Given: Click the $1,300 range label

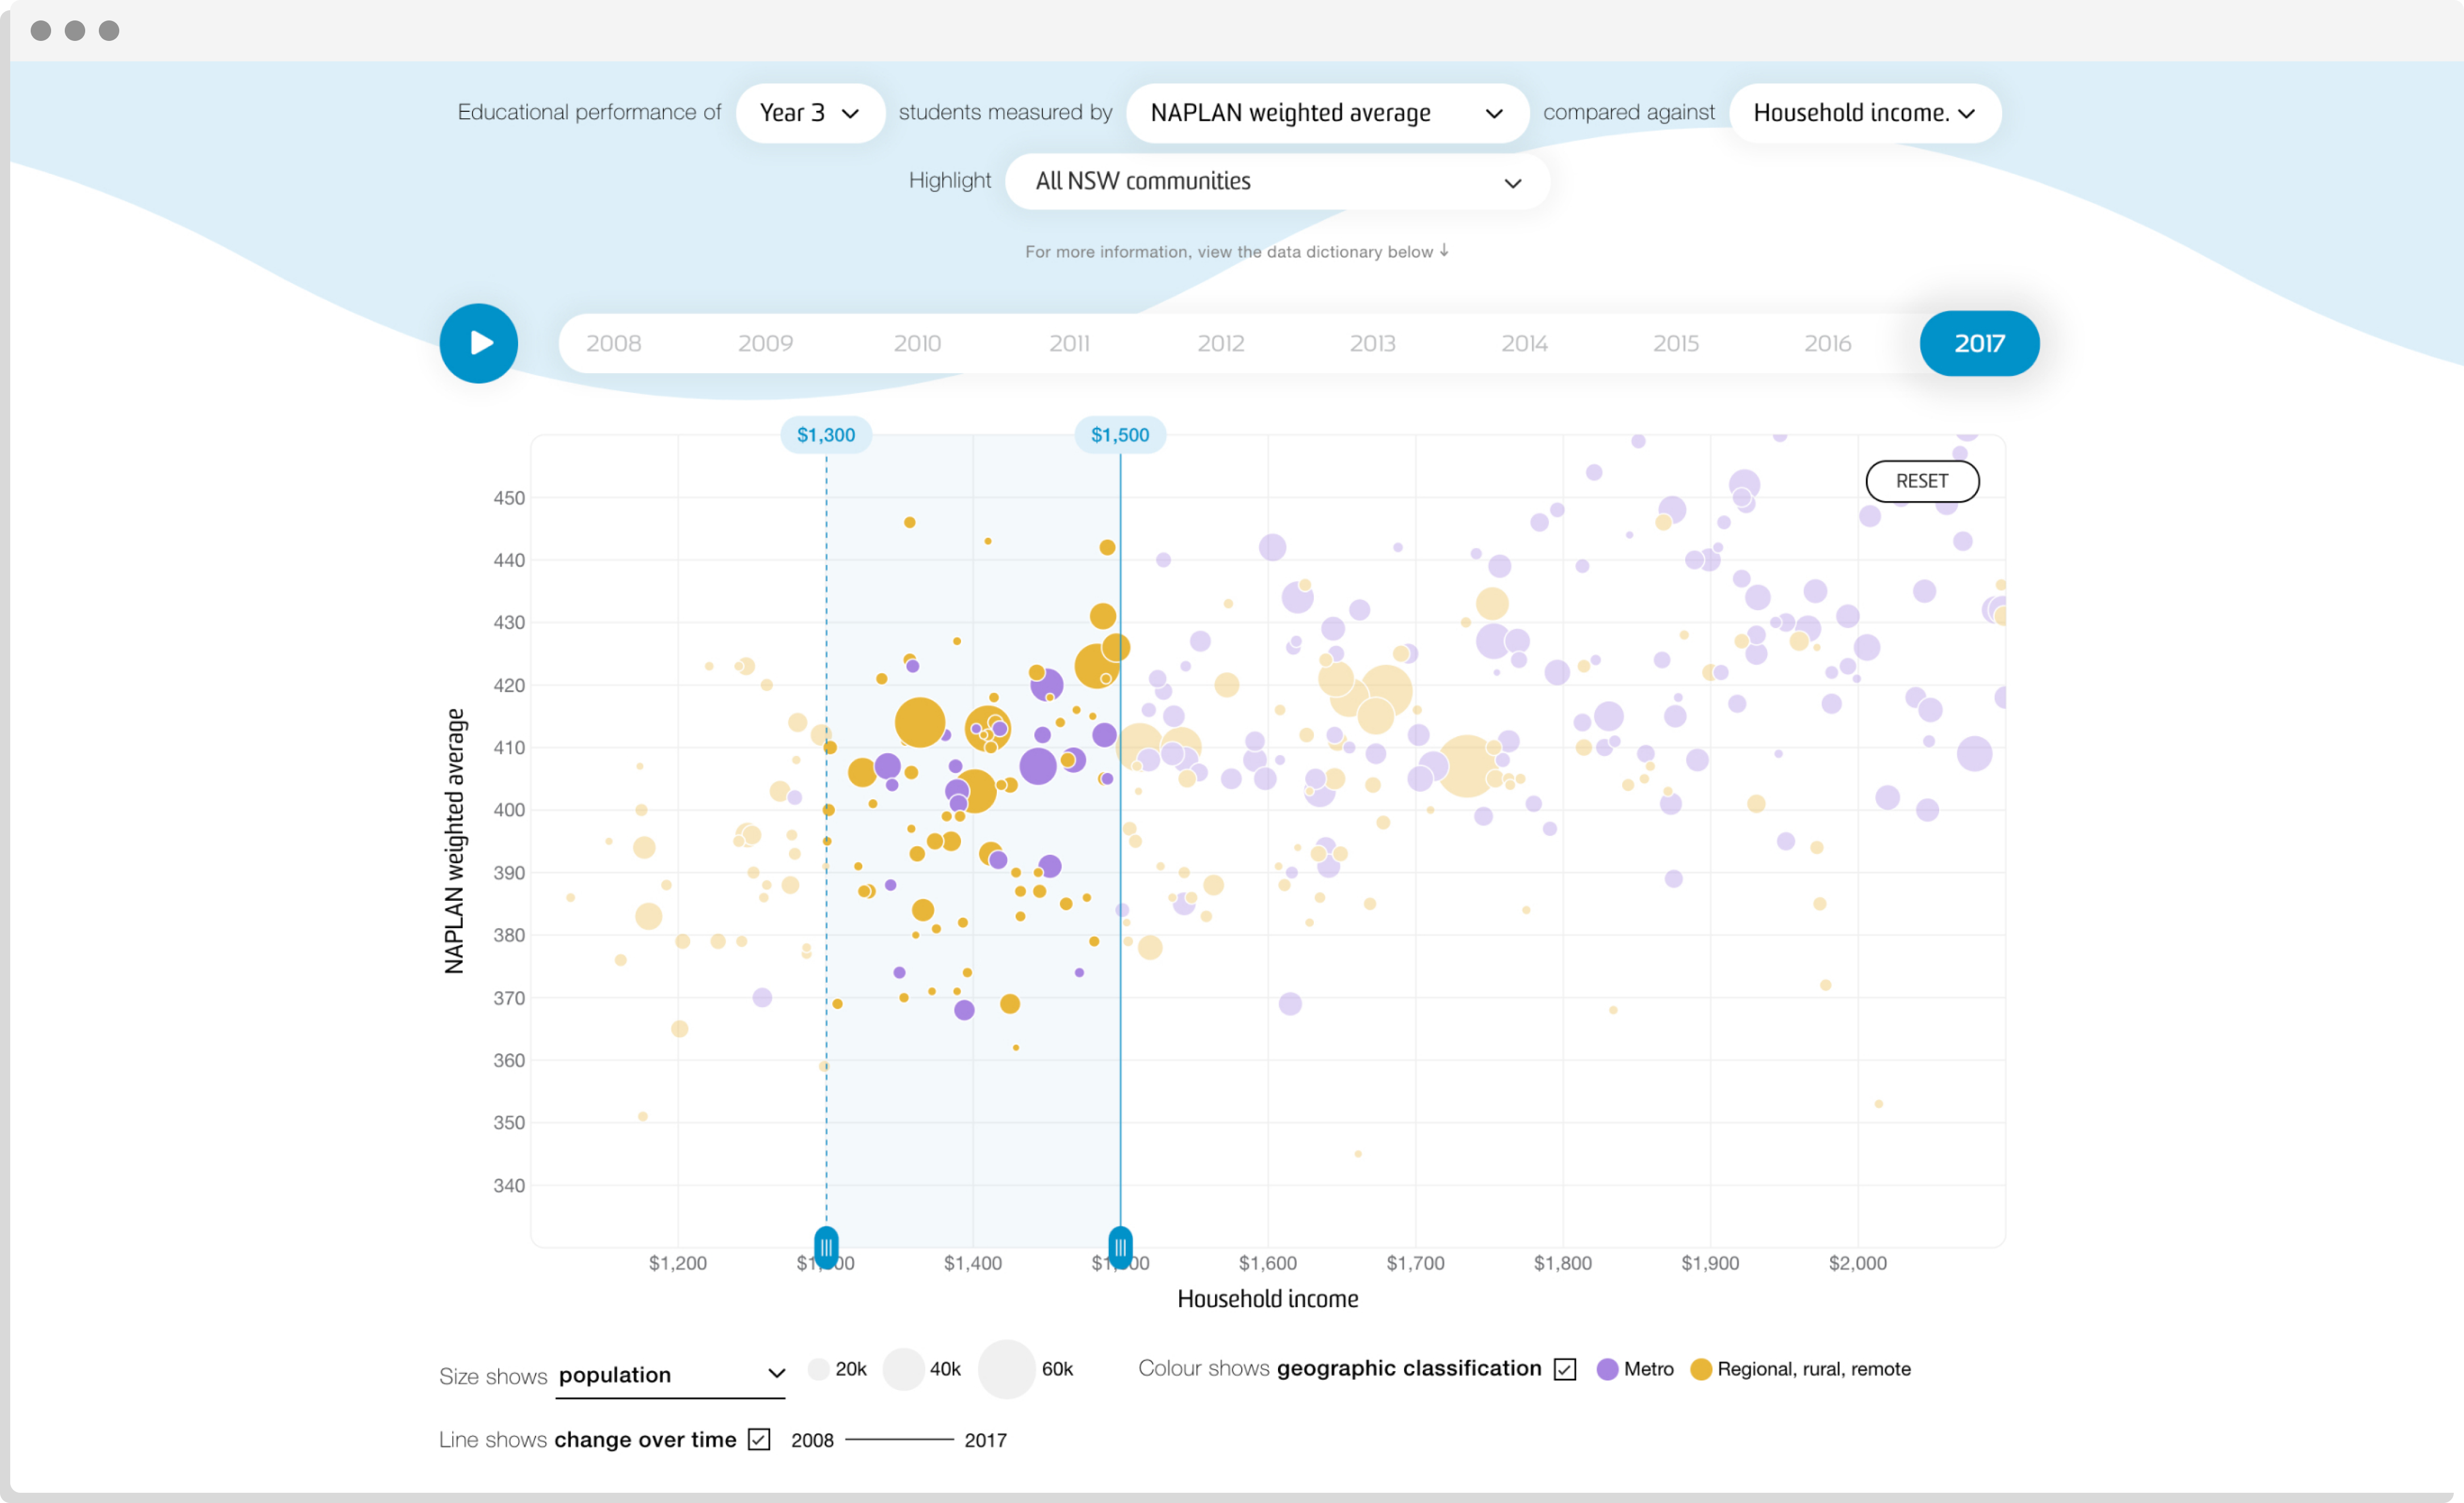Looking at the screenshot, I should click(826, 435).
